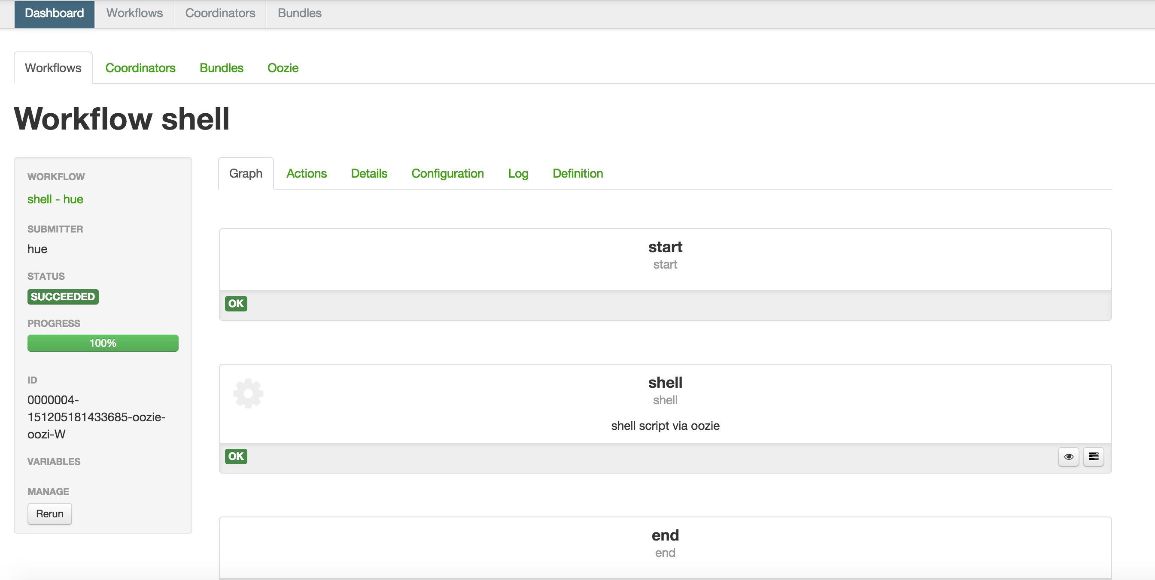
Task: Click OK status badge under shell node
Action: point(236,456)
